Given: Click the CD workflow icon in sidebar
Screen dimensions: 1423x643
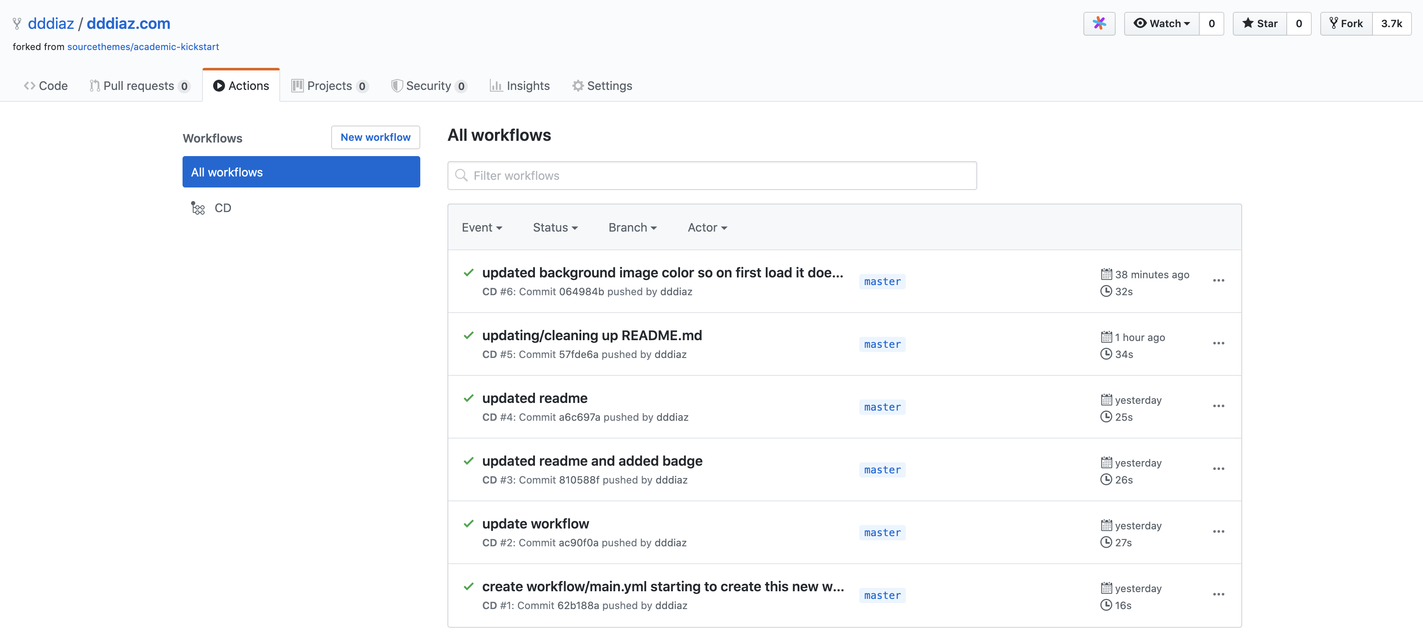Looking at the screenshot, I should pos(198,208).
